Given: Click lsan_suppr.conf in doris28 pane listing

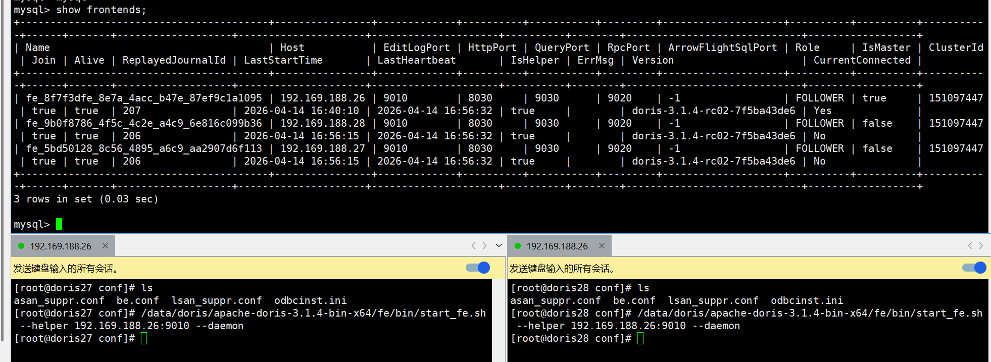Looking at the screenshot, I should point(713,300).
